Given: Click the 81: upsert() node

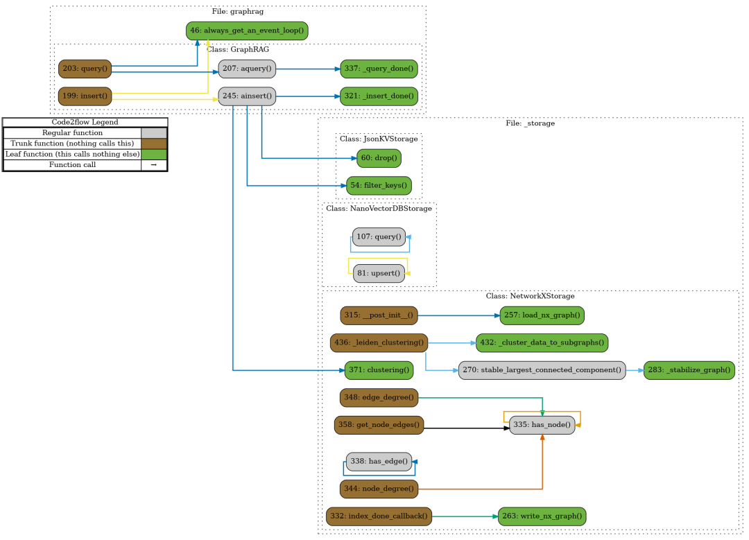Looking at the screenshot, I should (x=379, y=273).
